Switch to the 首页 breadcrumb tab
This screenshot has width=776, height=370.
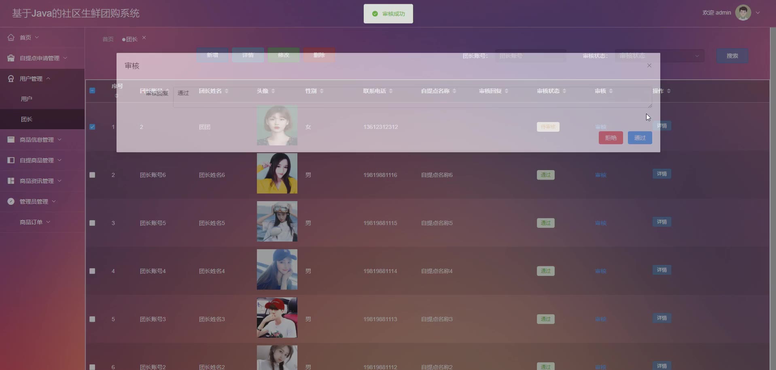pyautogui.click(x=108, y=39)
